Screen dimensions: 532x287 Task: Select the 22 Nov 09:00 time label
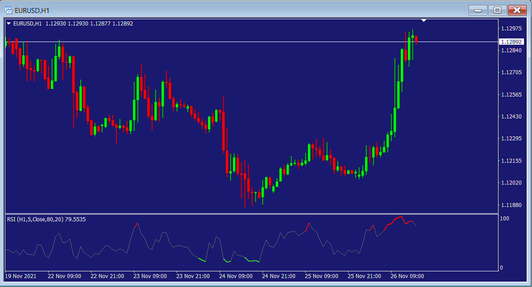coord(64,276)
